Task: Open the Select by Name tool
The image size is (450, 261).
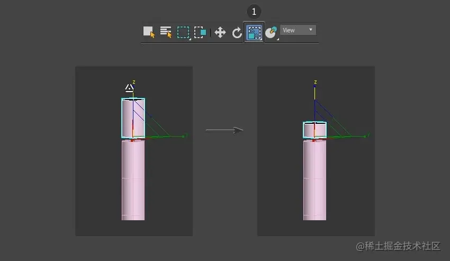Action: [x=166, y=32]
